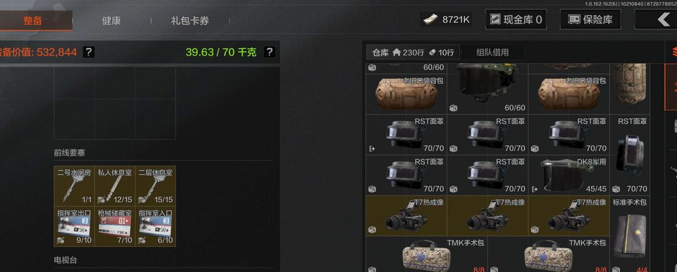Click the 标准手术包 surgery kit
This screenshot has width=677, height=272.
click(x=629, y=236)
